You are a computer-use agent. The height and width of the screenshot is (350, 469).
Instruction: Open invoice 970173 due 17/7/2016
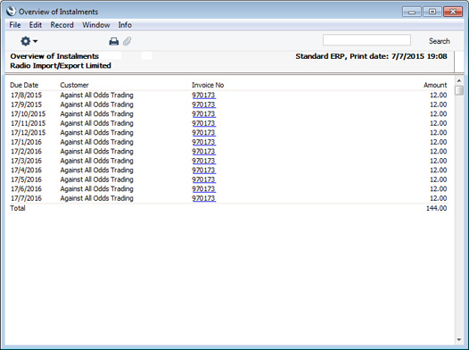tap(203, 198)
